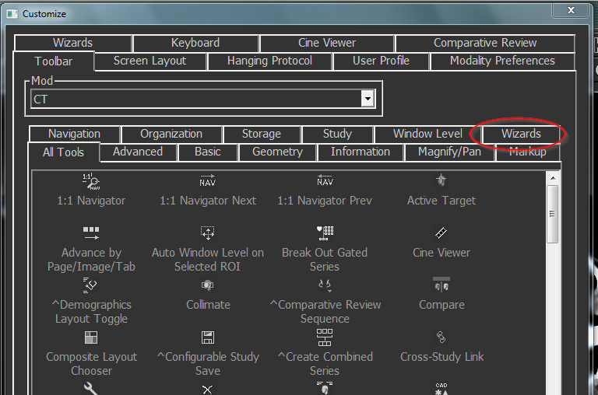Select the Break Out Gated Series icon
Viewport: 598px width, 395px height.
coord(325,232)
